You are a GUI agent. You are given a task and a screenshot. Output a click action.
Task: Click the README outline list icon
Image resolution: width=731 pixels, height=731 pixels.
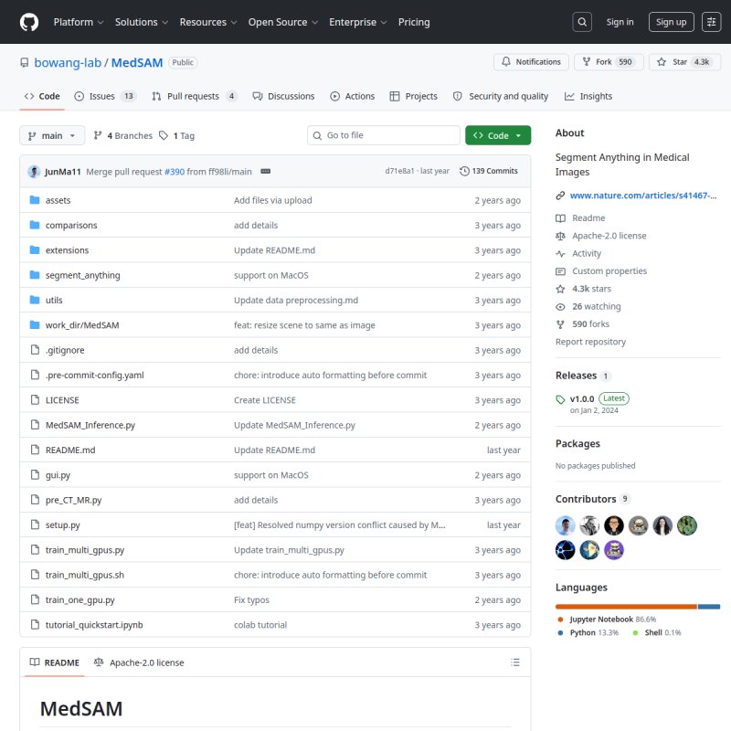(515, 662)
